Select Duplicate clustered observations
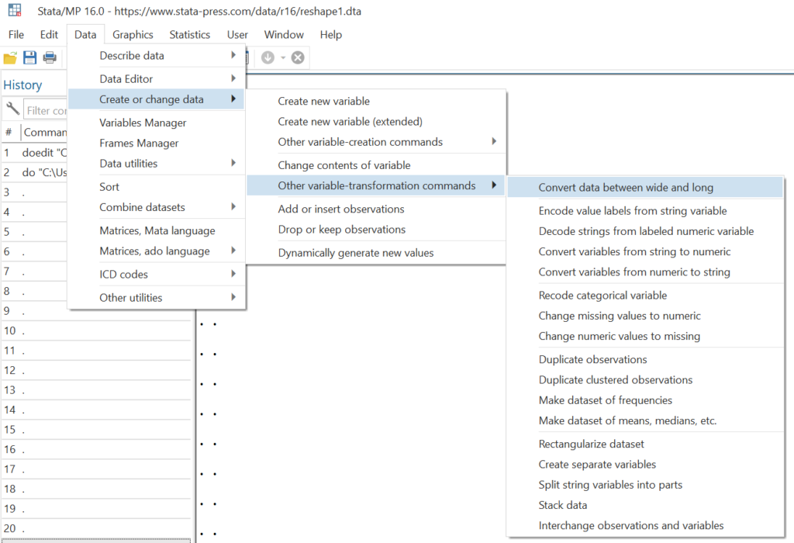The width and height of the screenshot is (794, 543). point(645,380)
